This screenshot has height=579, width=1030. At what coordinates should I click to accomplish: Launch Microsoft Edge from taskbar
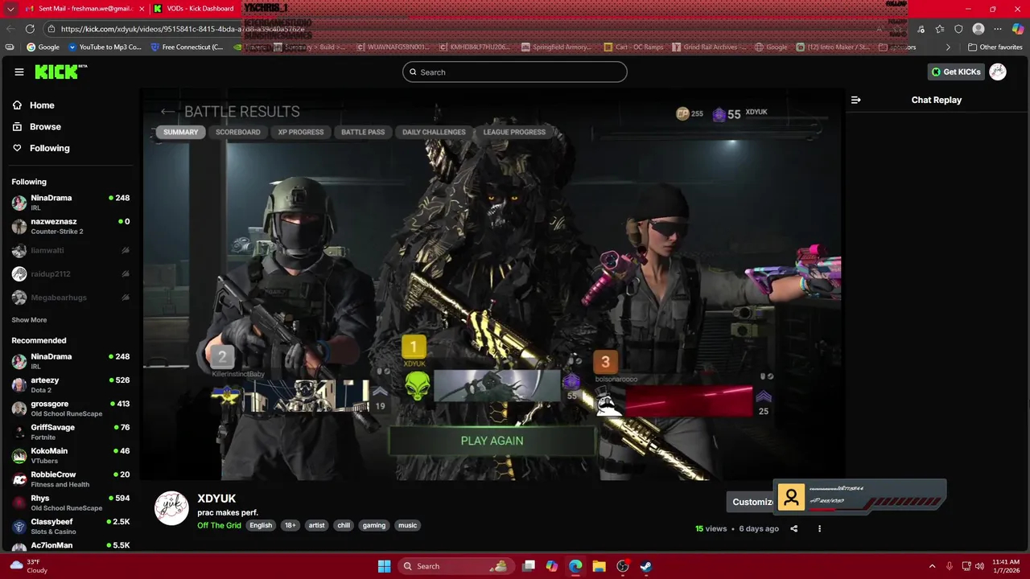coord(575,566)
